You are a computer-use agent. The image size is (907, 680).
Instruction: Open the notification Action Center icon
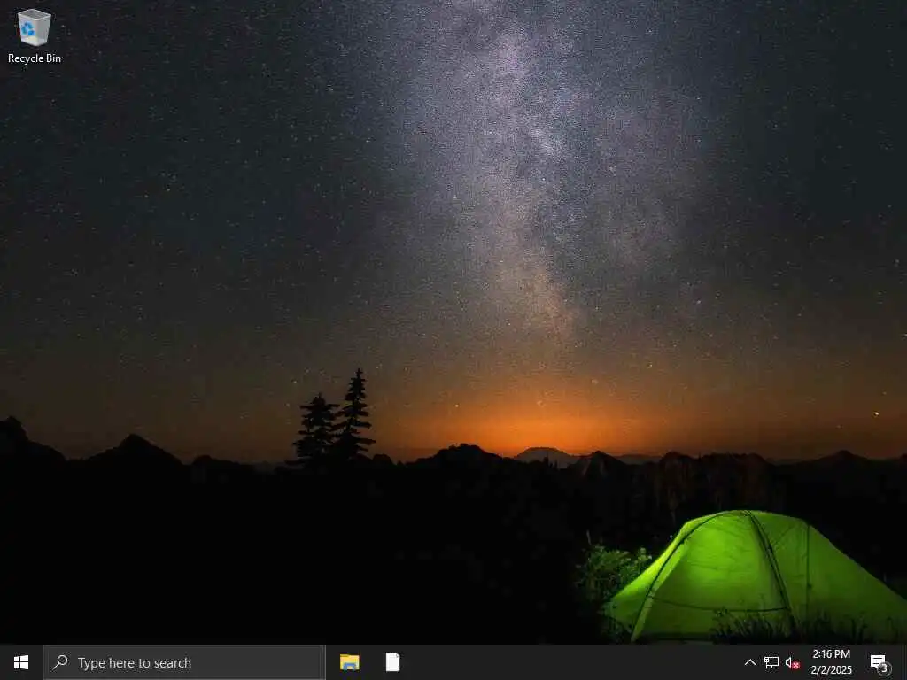click(x=880, y=663)
